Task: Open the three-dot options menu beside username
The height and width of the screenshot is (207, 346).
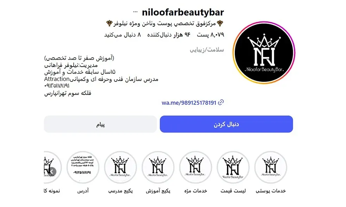Action: [x=135, y=12]
